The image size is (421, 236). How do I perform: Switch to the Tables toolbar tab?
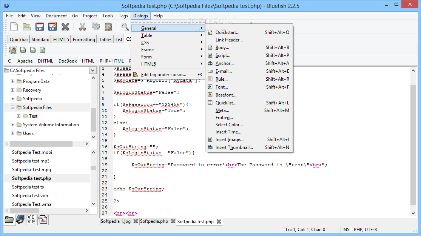click(105, 40)
